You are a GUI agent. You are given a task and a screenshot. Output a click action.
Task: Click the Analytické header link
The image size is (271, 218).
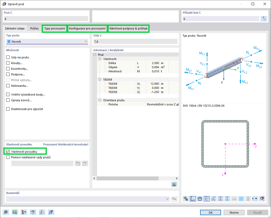pyautogui.click(x=116, y=50)
